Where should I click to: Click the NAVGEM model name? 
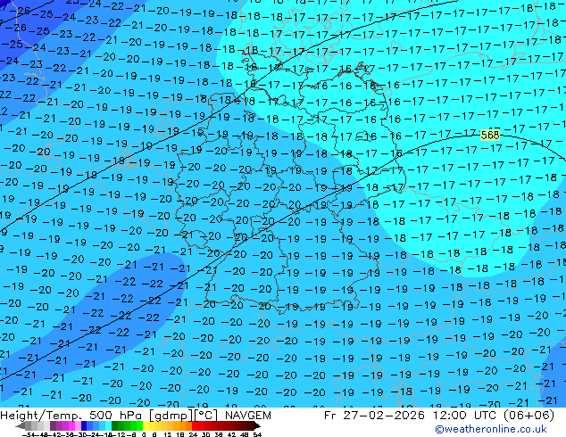[x=247, y=416]
